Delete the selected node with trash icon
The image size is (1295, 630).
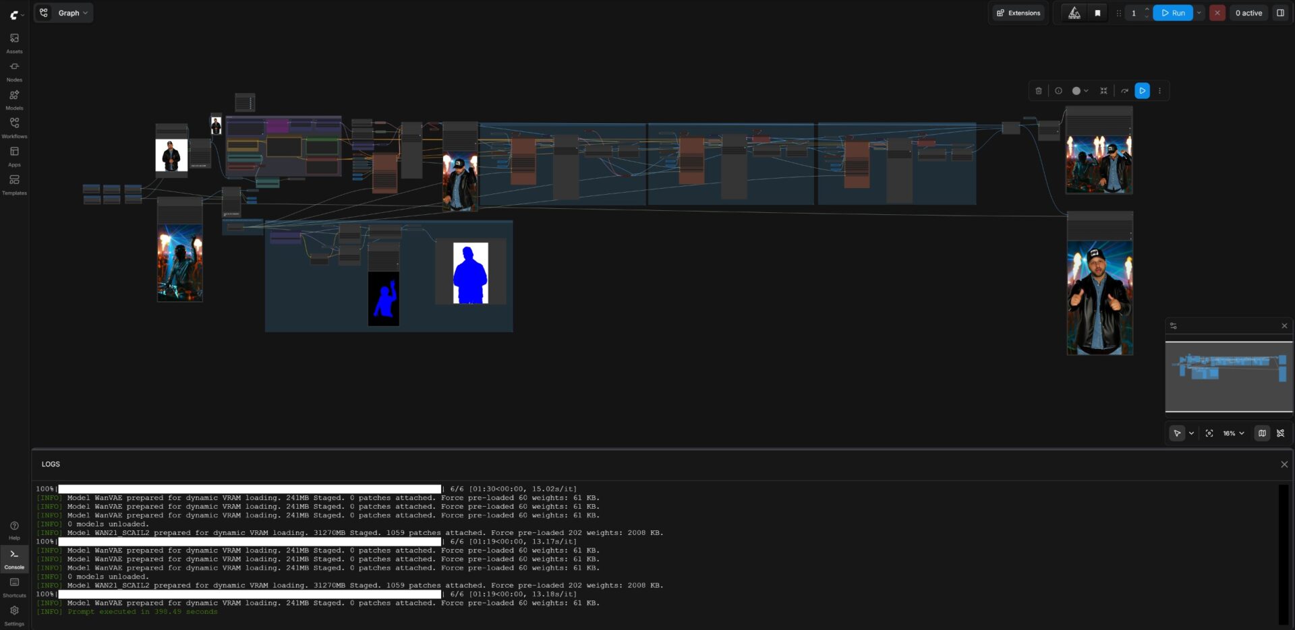pyautogui.click(x=1039, y=91)
